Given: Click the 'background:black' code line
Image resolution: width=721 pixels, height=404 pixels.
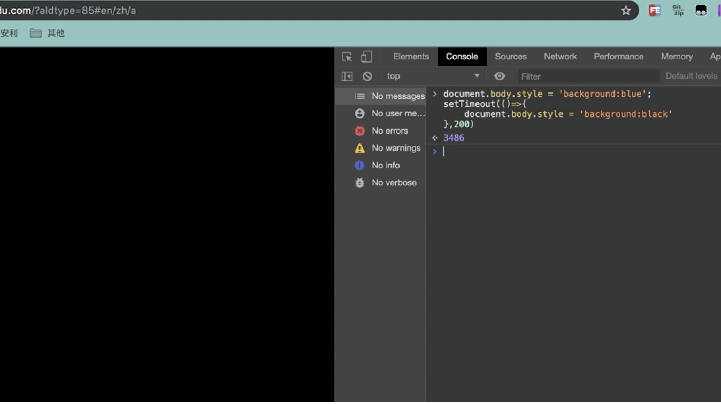Looking at the screenshot, I should click(568, 114).
